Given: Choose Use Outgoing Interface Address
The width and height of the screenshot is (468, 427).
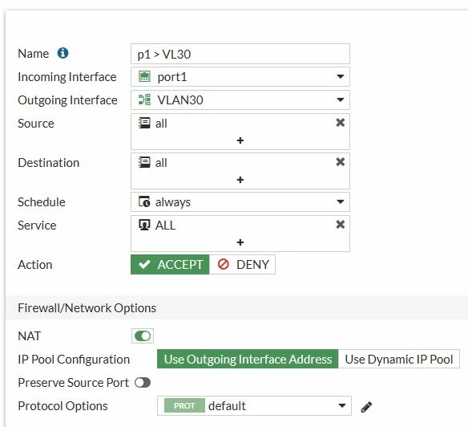Looking at the screenshot, I should point(248,359).
